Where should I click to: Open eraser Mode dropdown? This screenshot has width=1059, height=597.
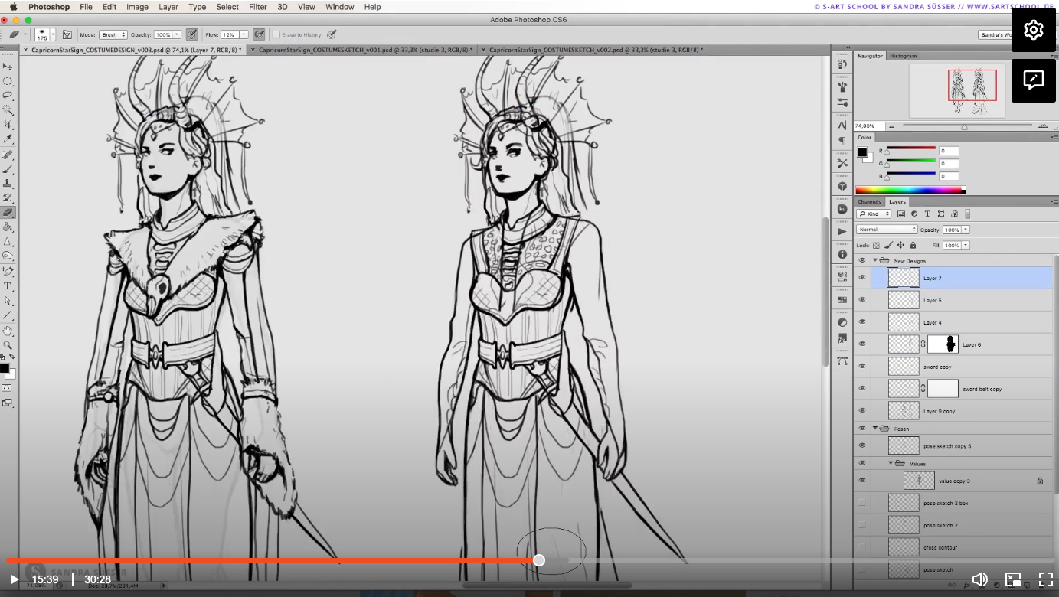tap(113, 34)
